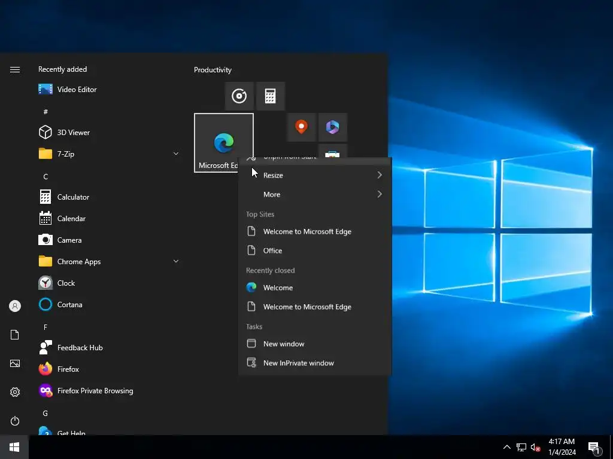The image size is (613, 459).
Task: Click the Productivity group header
Action: [213, 70]
